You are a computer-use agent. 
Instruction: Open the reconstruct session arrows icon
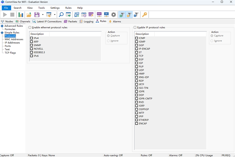pos(77,15)
